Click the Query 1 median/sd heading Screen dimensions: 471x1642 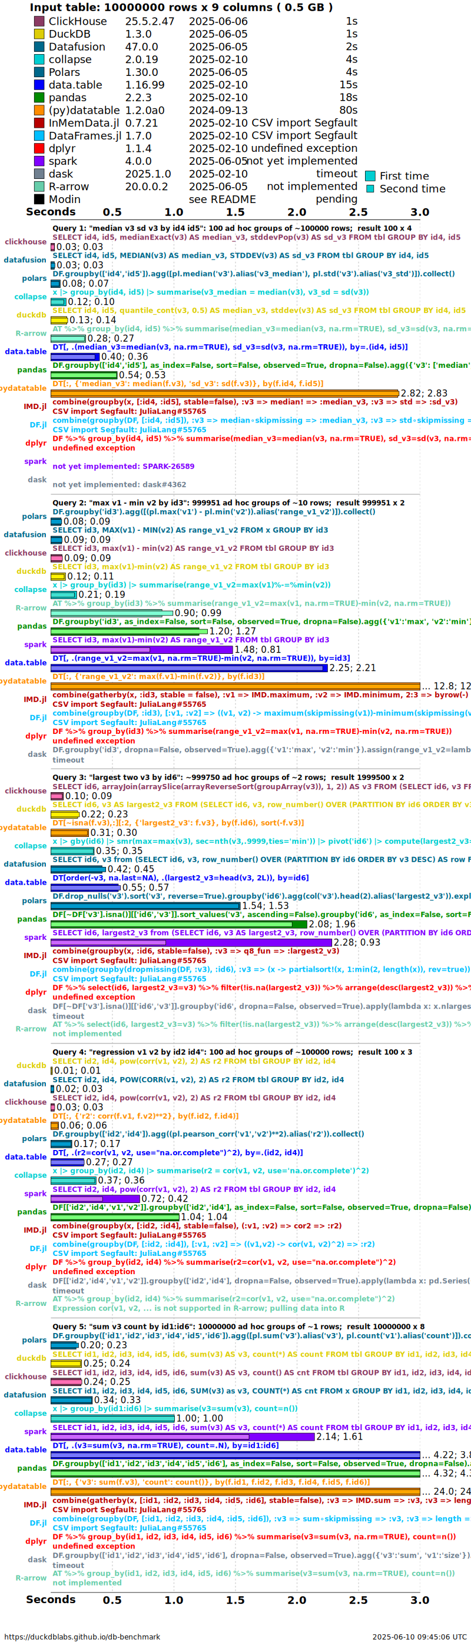pos(232,228)
